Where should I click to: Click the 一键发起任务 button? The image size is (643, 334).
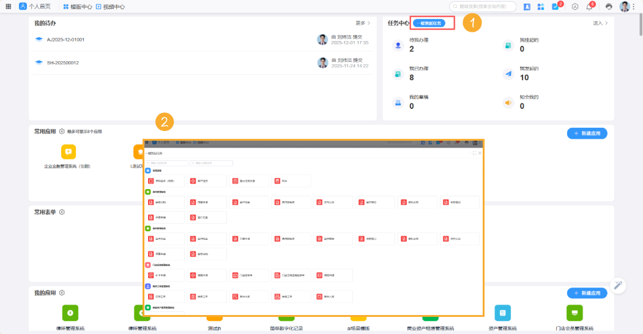click(x=433, y=23)
